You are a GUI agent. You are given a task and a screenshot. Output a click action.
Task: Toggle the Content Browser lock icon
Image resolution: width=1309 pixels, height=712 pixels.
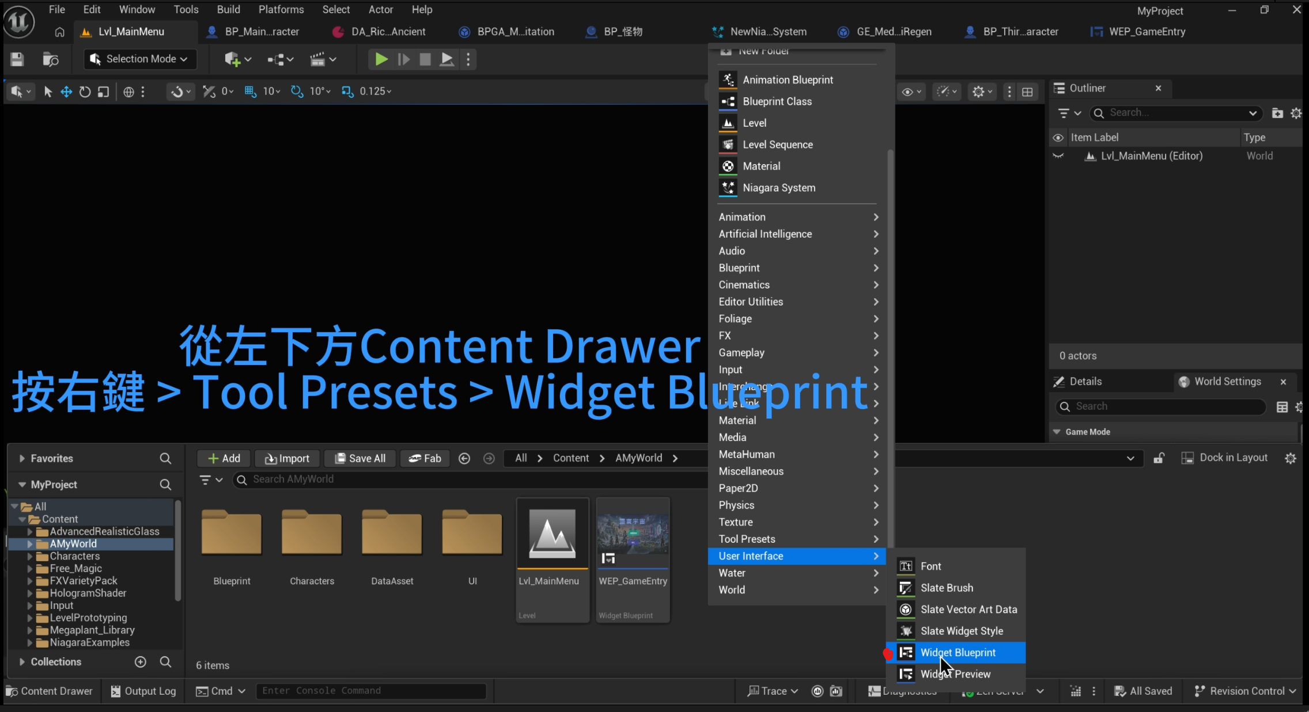click(x=1159, y=458)
